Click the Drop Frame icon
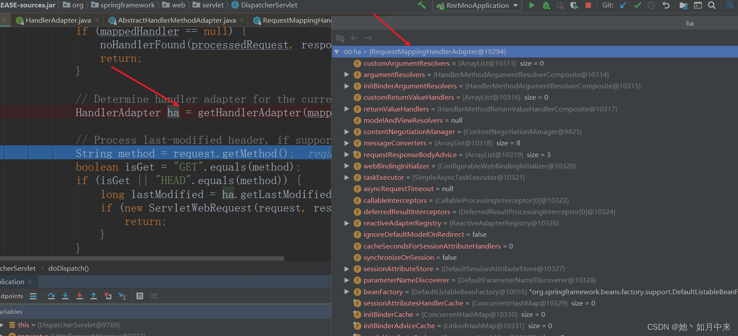 (x=108, y=296)
